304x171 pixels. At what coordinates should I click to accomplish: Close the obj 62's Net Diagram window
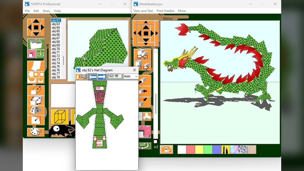click(x=134, y=70)
